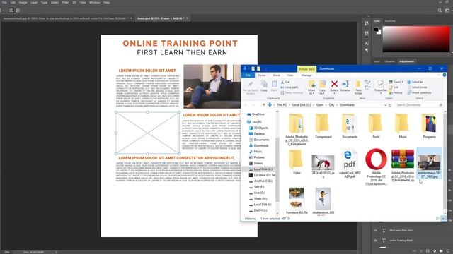Open the Character panel icon in Photoshop dock
The image size is (453, 254).
point(367,43)
